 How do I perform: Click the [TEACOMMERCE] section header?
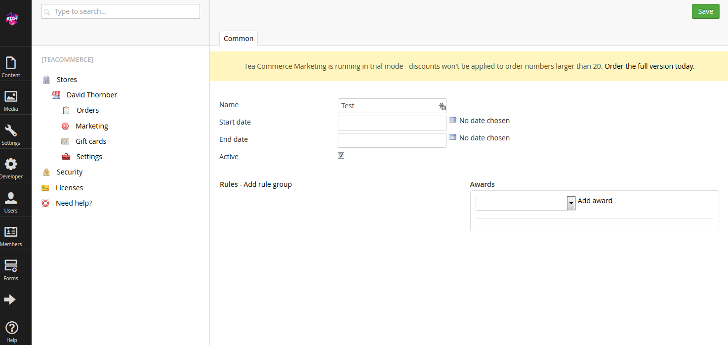click(x=67, y=59)
